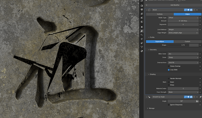Open the Particles properties tab icon

click(142, 35)
